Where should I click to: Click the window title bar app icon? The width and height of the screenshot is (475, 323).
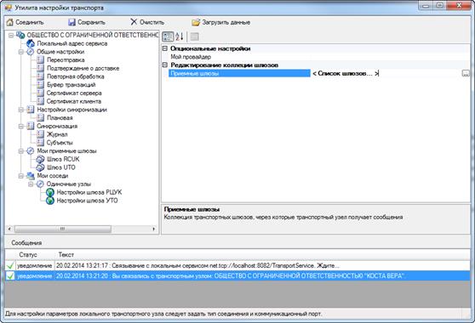(x=9, y=8)
